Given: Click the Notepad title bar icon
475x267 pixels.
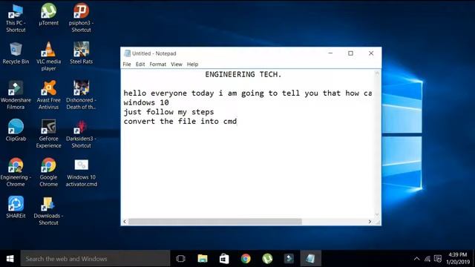Looking at the screenshot, I should tap(127, 53).
